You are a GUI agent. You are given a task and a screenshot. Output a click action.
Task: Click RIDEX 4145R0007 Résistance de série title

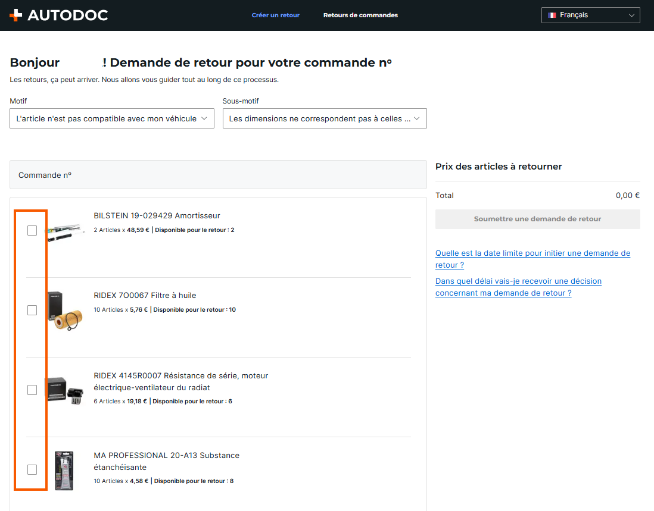click(181, 381)
